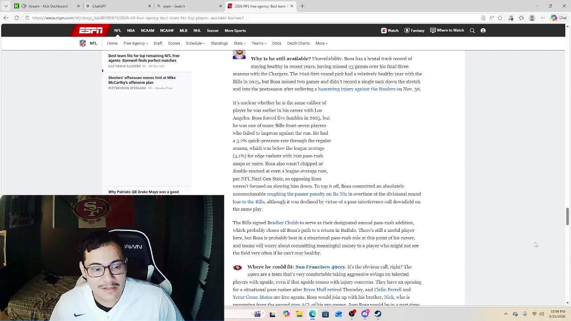
Task: Open the Microsoft Edge taskbar icon
Action: click(x=312, y=314)
